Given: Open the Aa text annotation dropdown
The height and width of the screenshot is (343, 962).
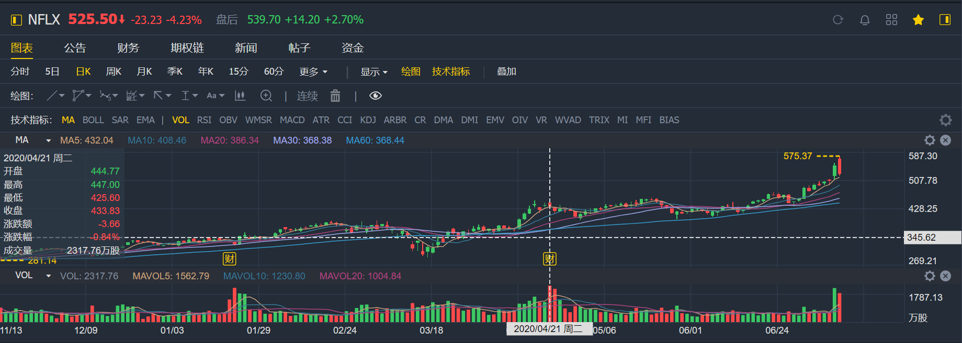Looking at the screenshot, I should 216,96.
